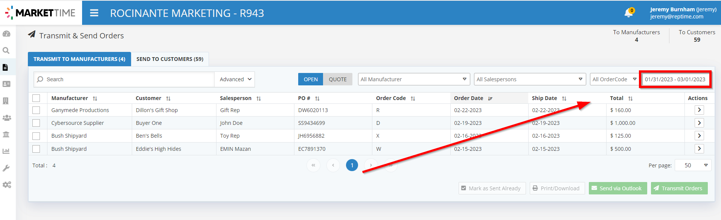Image resolution: width=721 pixels, height=220 pixels.
Task: Switch to Send to Customers tab
Action: tap(170, 59)
